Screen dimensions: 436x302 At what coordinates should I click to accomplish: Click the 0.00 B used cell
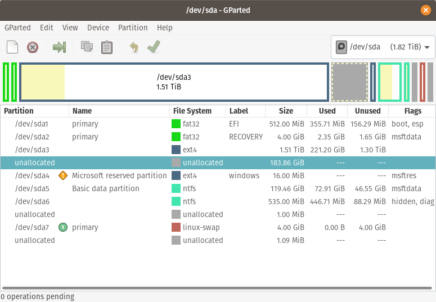(335, 227)
